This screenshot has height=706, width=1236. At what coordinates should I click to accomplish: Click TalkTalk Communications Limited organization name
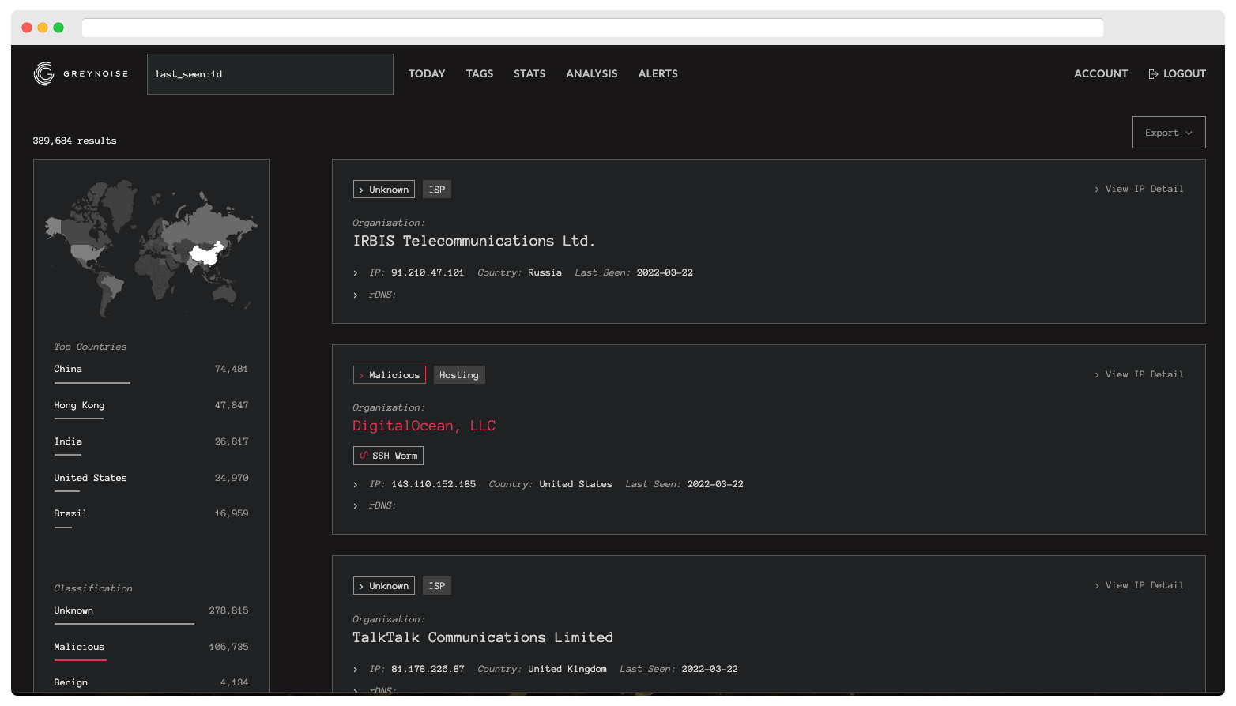(x=483, y=637)
